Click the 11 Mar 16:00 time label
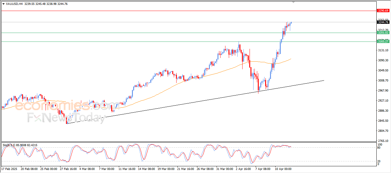Screen dimensions: 391x173 tap(127, 169)
